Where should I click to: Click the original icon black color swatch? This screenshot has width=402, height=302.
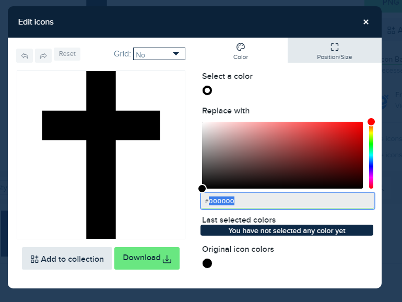pos(207,263)
